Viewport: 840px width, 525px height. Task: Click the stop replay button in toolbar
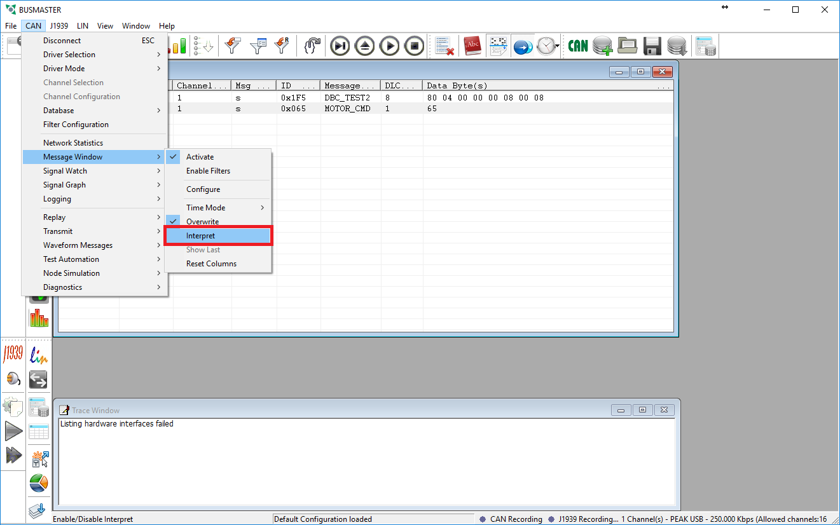[x=415, y=46]
